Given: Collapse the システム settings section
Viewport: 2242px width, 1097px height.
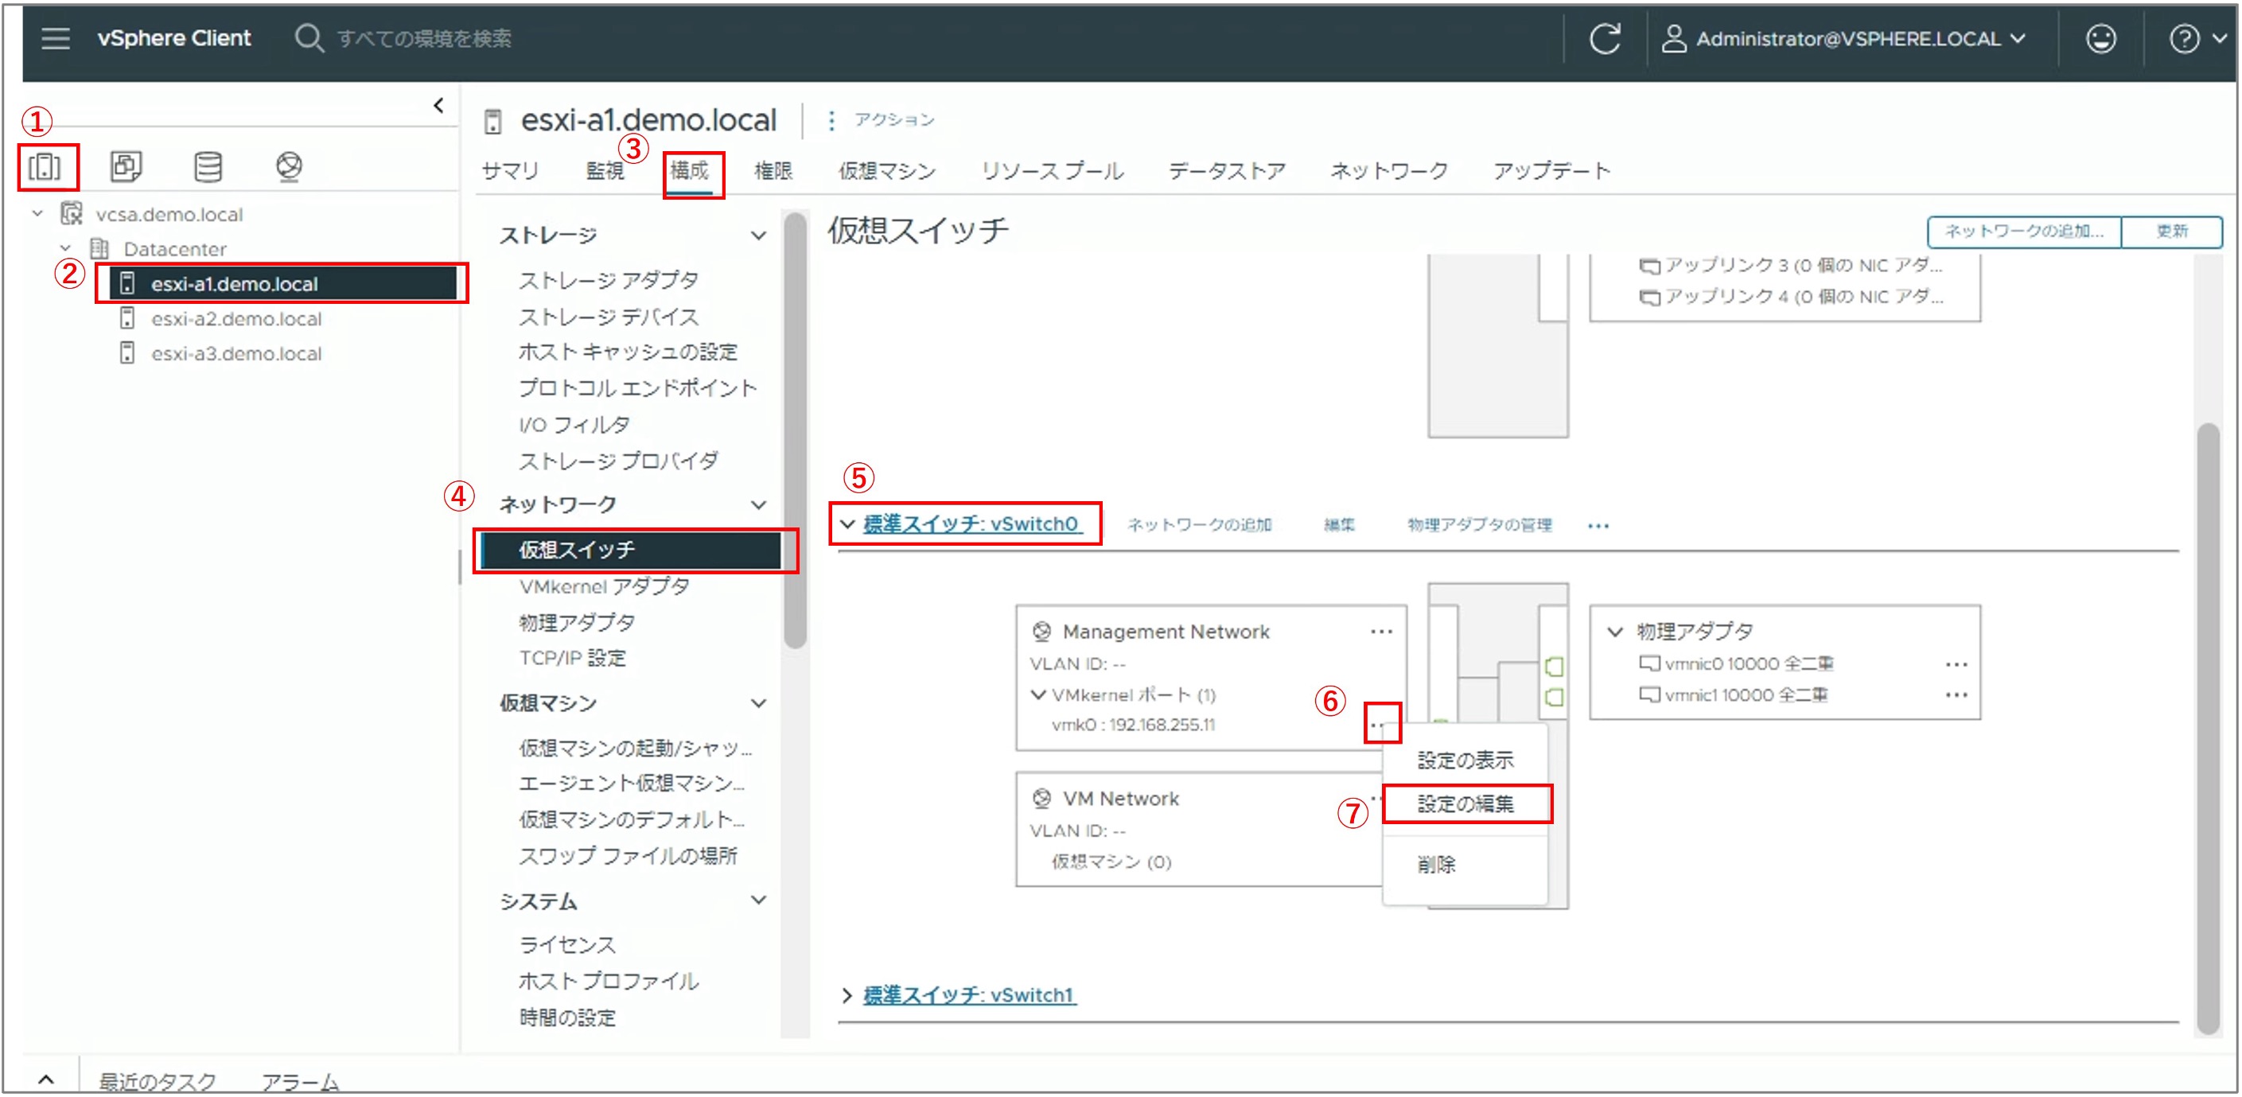Looking at the screenshot, I should point(758,900).
